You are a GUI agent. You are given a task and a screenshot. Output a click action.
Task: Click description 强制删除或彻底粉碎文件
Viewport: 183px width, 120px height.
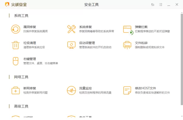point(150,47)
